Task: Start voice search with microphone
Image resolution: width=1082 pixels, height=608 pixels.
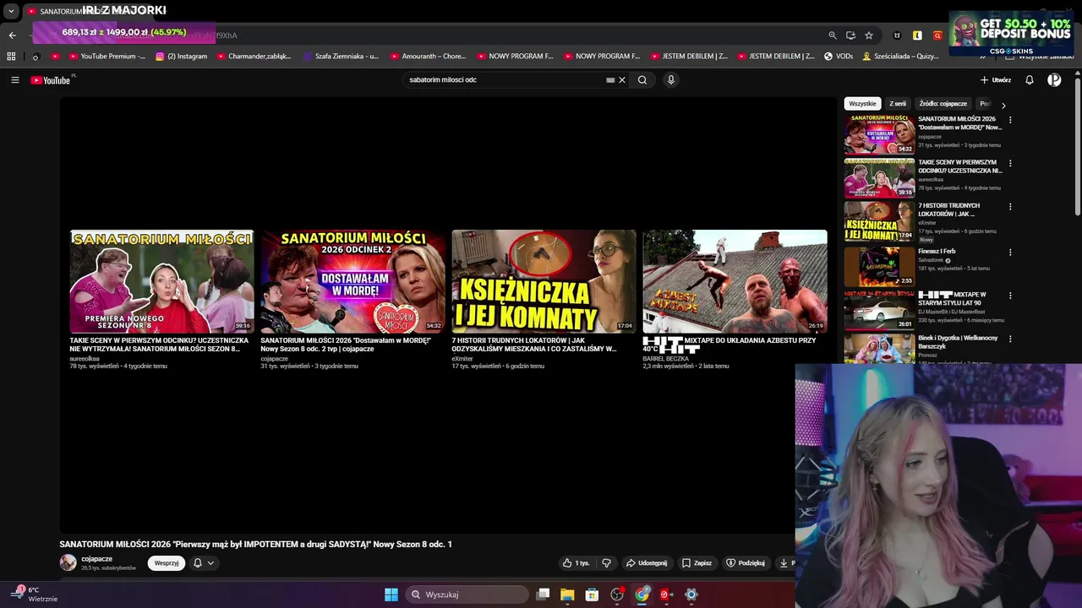Action: 671,80
